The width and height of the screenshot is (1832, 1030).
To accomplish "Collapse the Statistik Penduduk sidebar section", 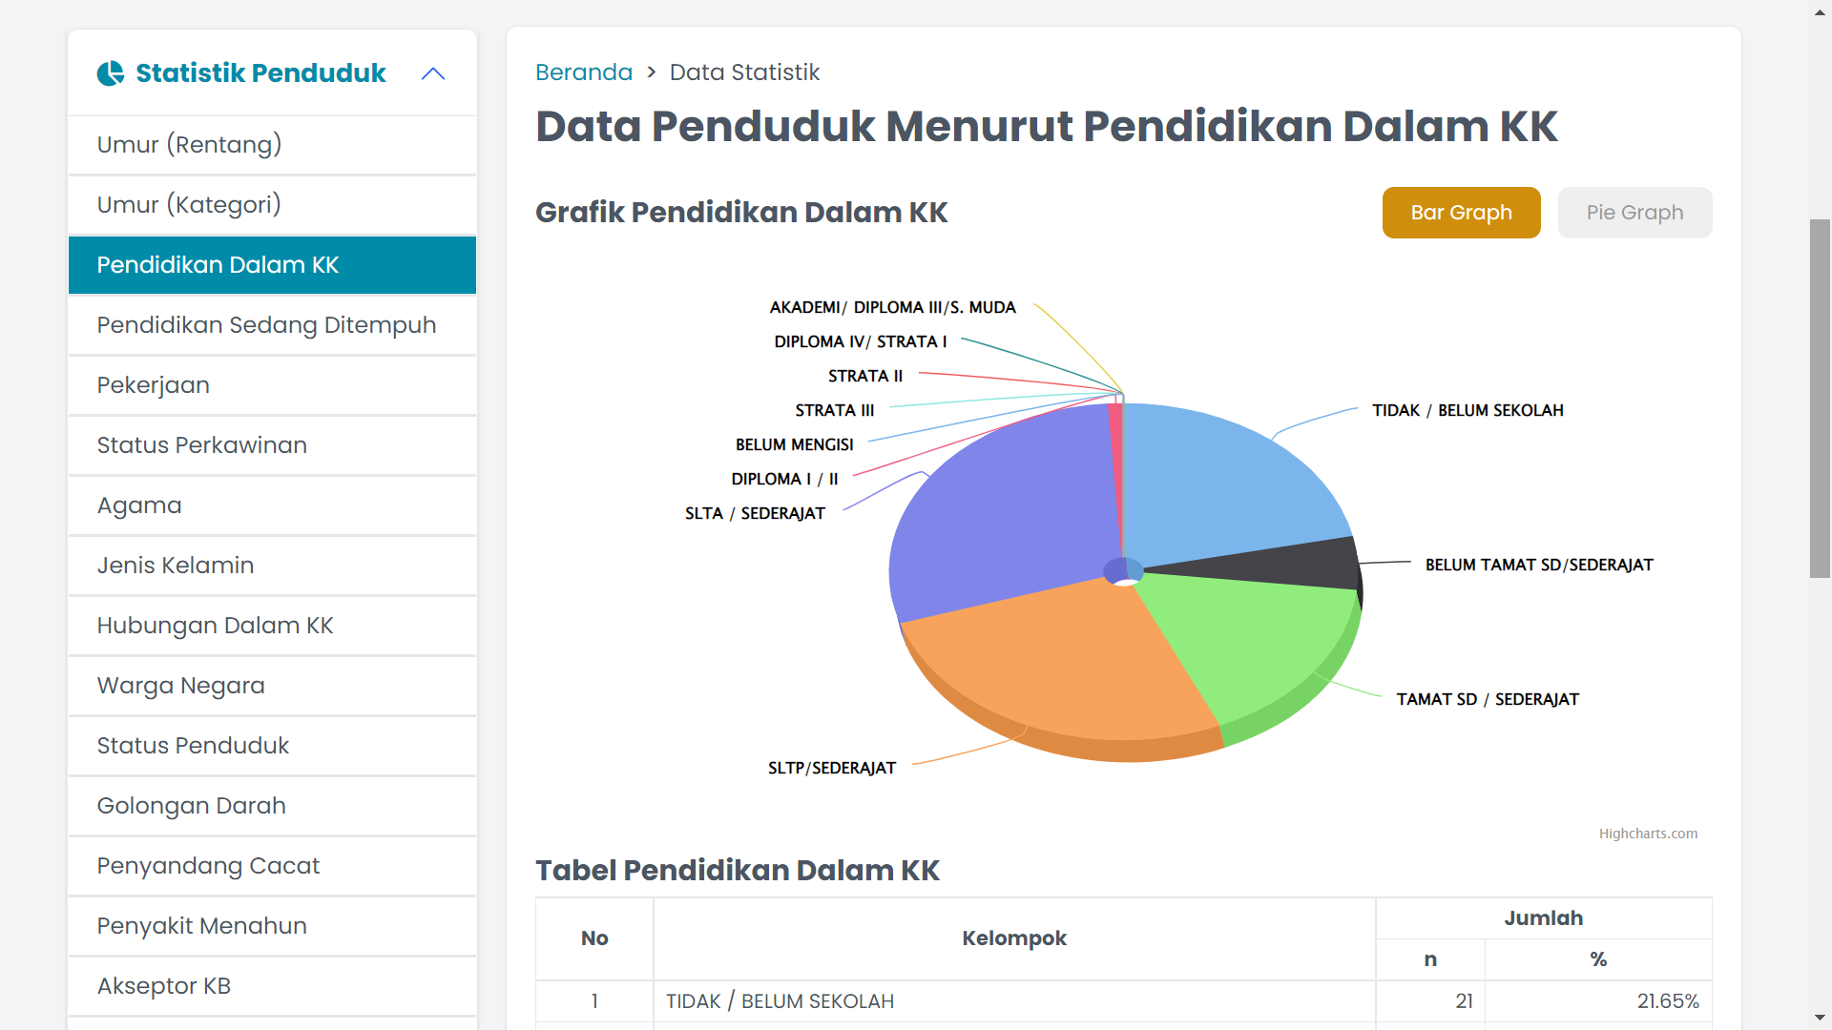I will pyautogui.click(x=433, y=73).
